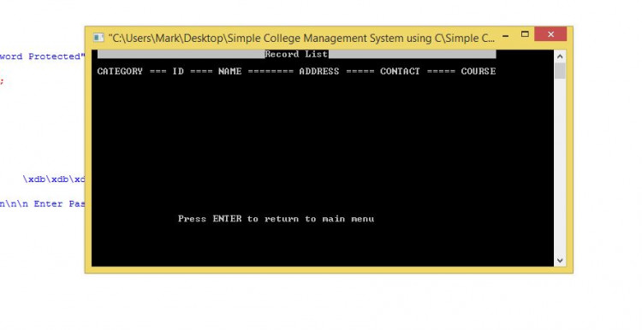Screen dimensions: 642x330
Task: Maximize the console window
Action: (x=525, y=34)
